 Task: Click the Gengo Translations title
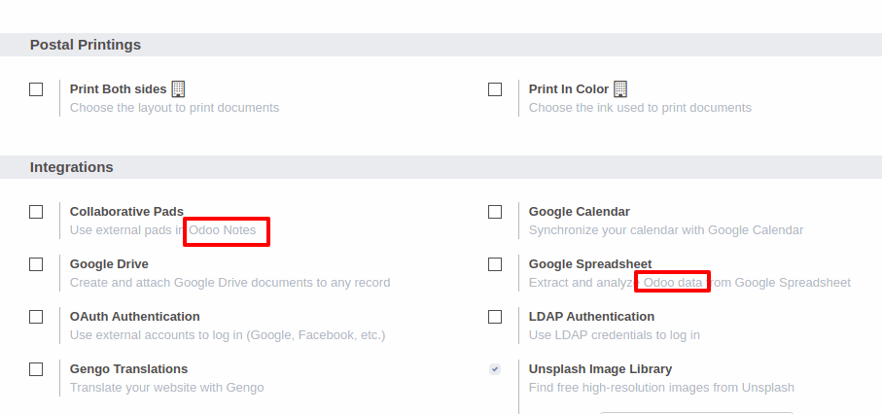(128, 369)
